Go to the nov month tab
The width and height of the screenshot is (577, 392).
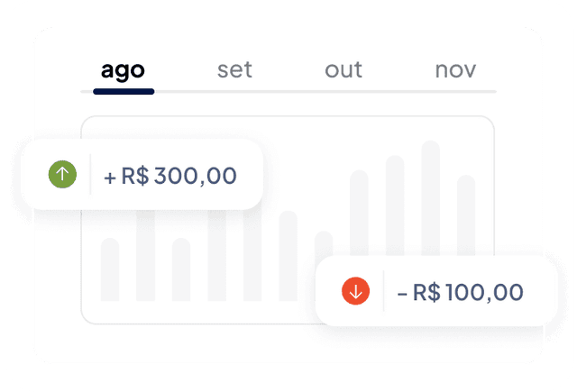(455, 70)
